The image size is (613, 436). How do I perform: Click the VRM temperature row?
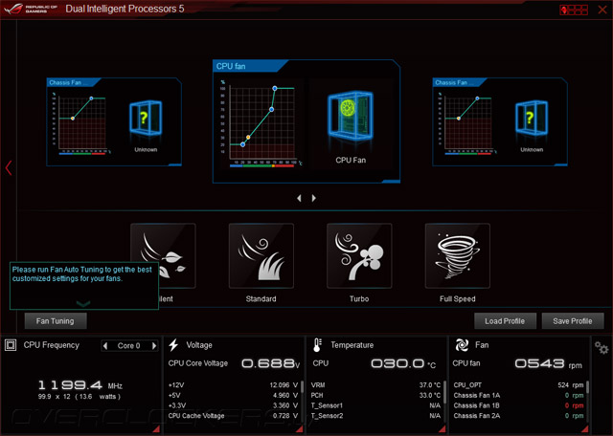376,385
